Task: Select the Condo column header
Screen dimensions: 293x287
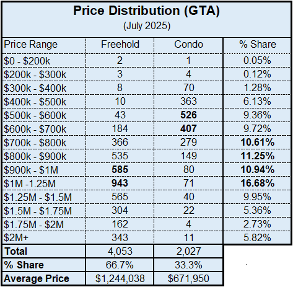Action: 188,45
